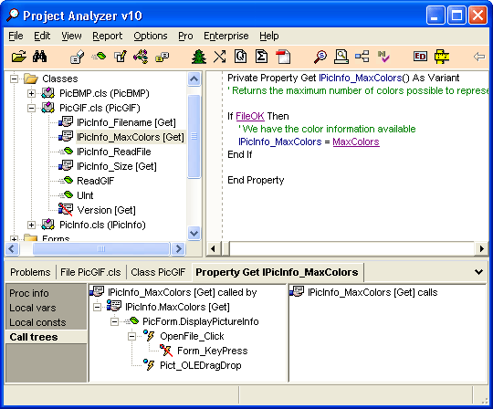Select the Property Get IPicInfo_MaxColors tab
The width and height of the screenshot is (493, 409).
[x=277, y=272]
